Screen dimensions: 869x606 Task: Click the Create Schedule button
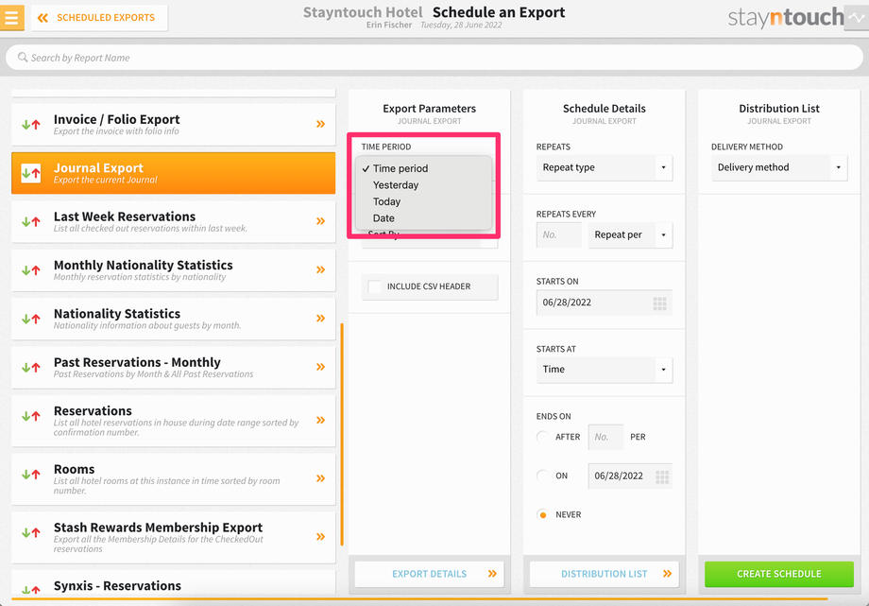[x=779, y=574]
